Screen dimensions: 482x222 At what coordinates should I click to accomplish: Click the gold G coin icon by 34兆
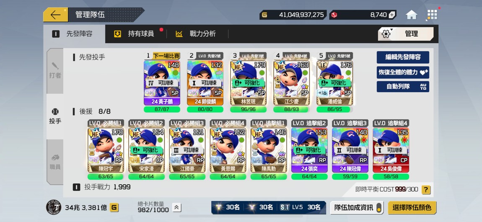click(114, 208)
